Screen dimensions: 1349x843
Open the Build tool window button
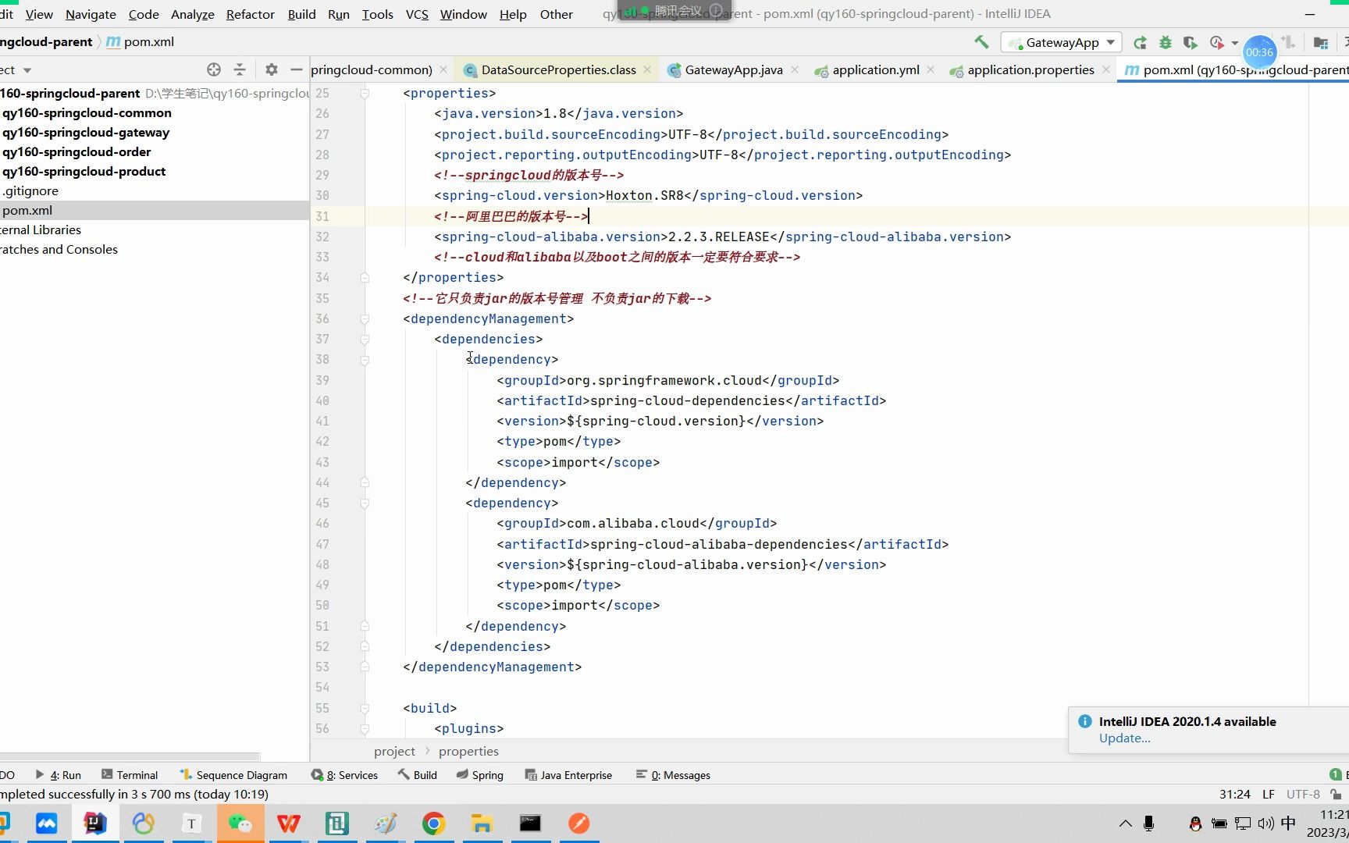[x=417, y=775]
